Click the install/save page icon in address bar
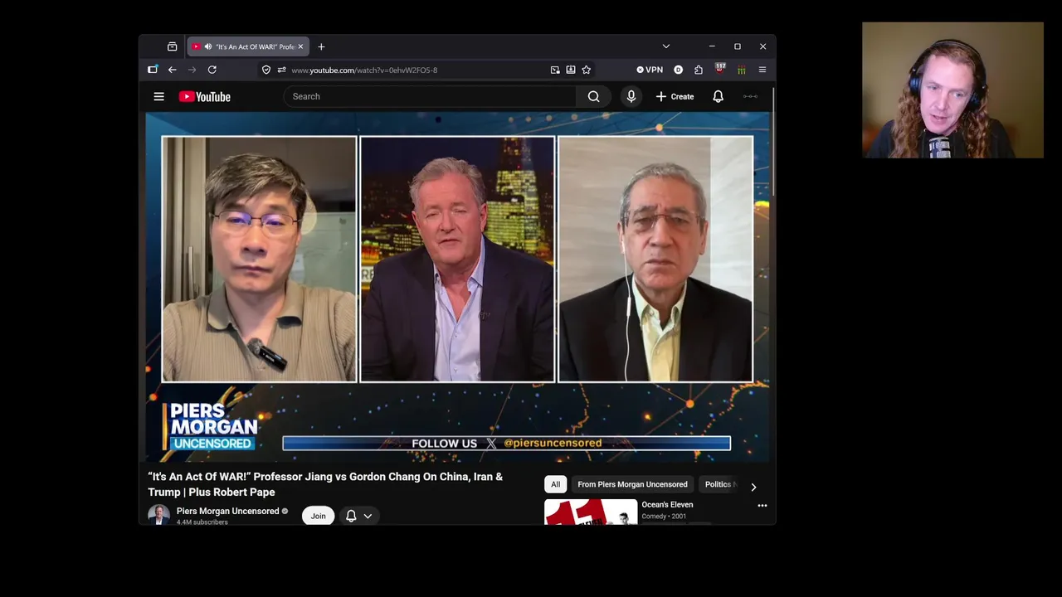This screenshot has width=1062, height=597. 571,70
